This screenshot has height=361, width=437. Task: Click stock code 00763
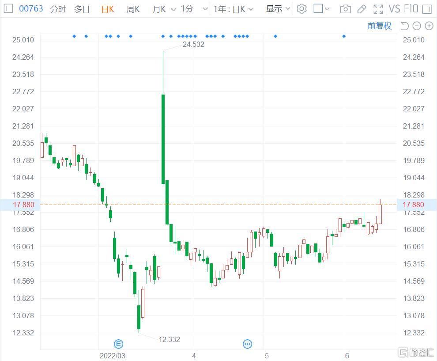pyautogui.click(x=31, y=9)
